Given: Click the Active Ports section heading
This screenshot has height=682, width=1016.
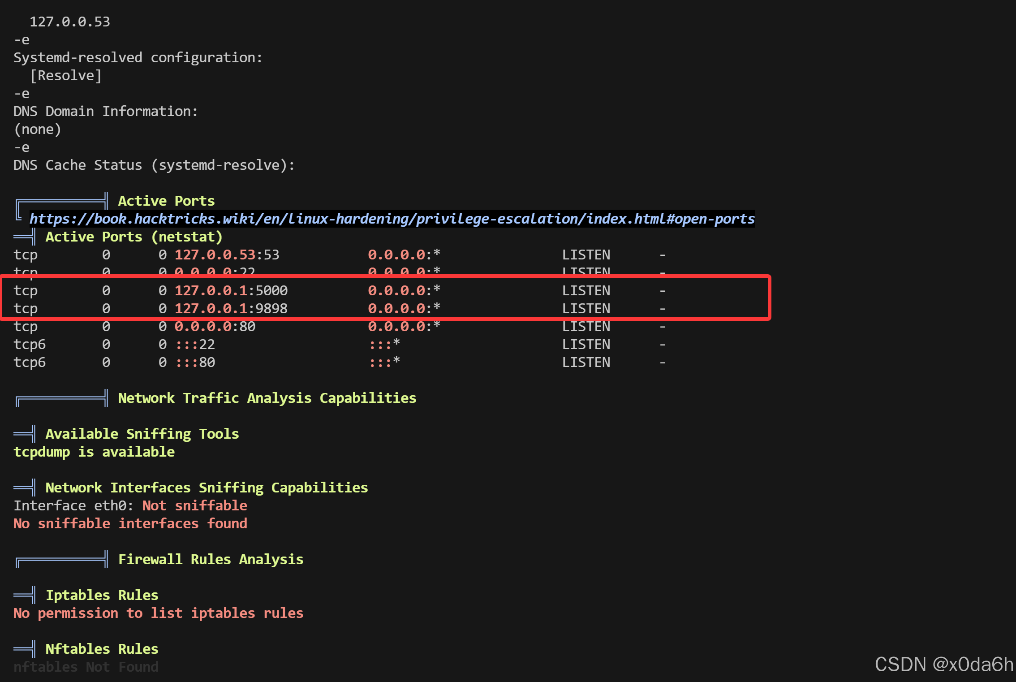Looking at the screenshot, I should pyautogui.click(x=166, y=201).
